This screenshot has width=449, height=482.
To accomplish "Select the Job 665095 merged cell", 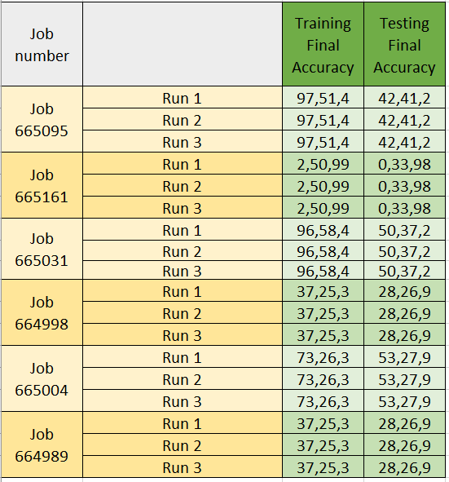I will tap(42, 119).
